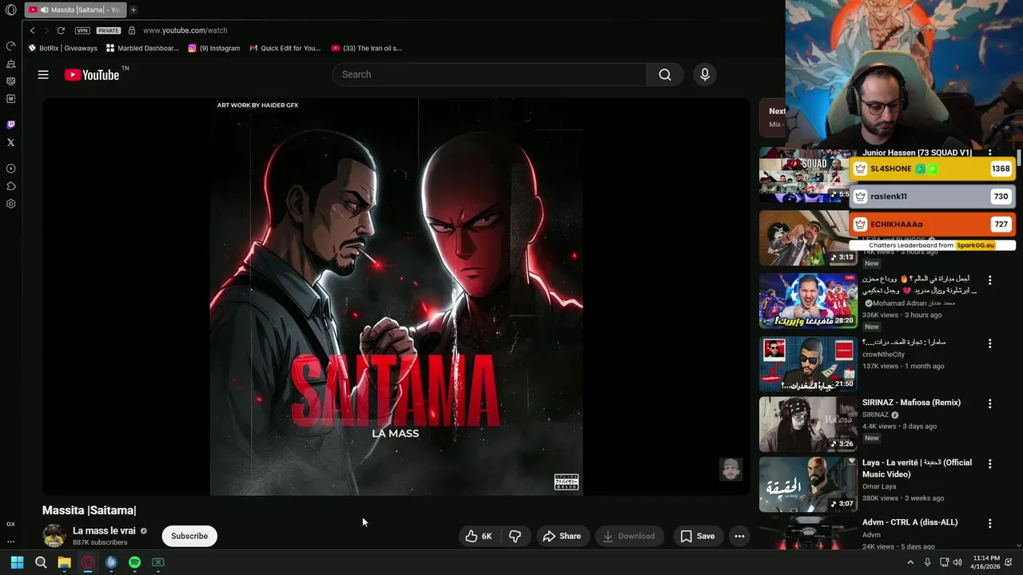Open options for Advm CTRL A video
1023x575 pixels.
pyautogui.click(x=989, y=524)
